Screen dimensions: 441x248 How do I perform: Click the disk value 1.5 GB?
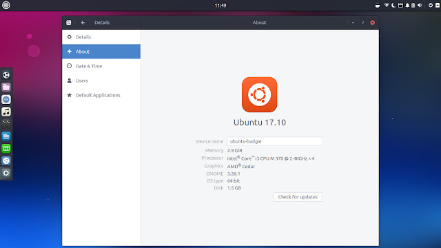click(x=234, y=188)
